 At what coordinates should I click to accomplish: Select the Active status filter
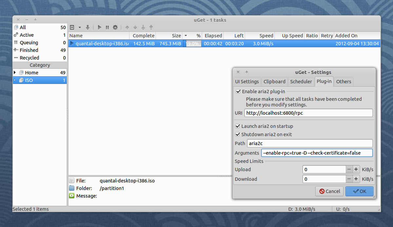click(x=40, y=35)
